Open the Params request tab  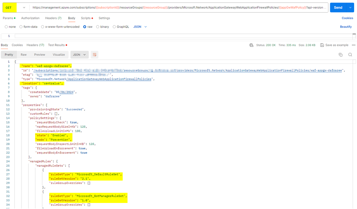tap(9, 18)
